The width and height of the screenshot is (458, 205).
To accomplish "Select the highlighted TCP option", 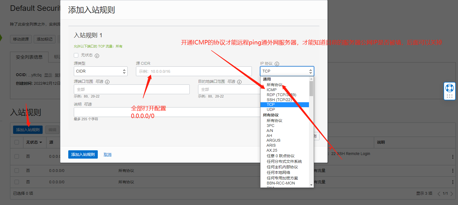I will point(284,104).
